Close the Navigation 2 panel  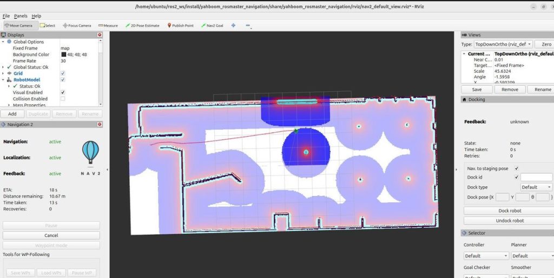(x=100, y=124)
